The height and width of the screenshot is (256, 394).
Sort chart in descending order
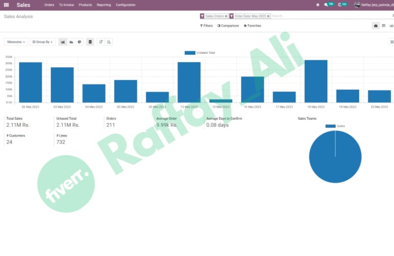point(101,42)
